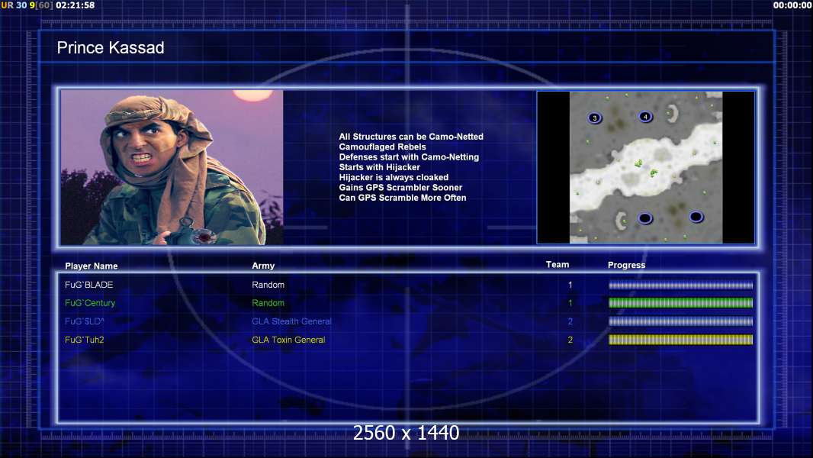
Task: Click the Prince Kassad title text
Action: pyautogui.click(x=111, y=48)
